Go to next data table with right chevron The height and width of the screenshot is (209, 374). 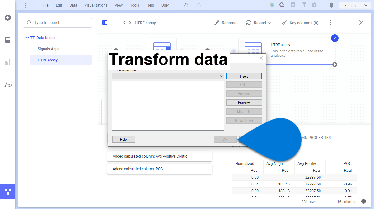click(130, 23)
